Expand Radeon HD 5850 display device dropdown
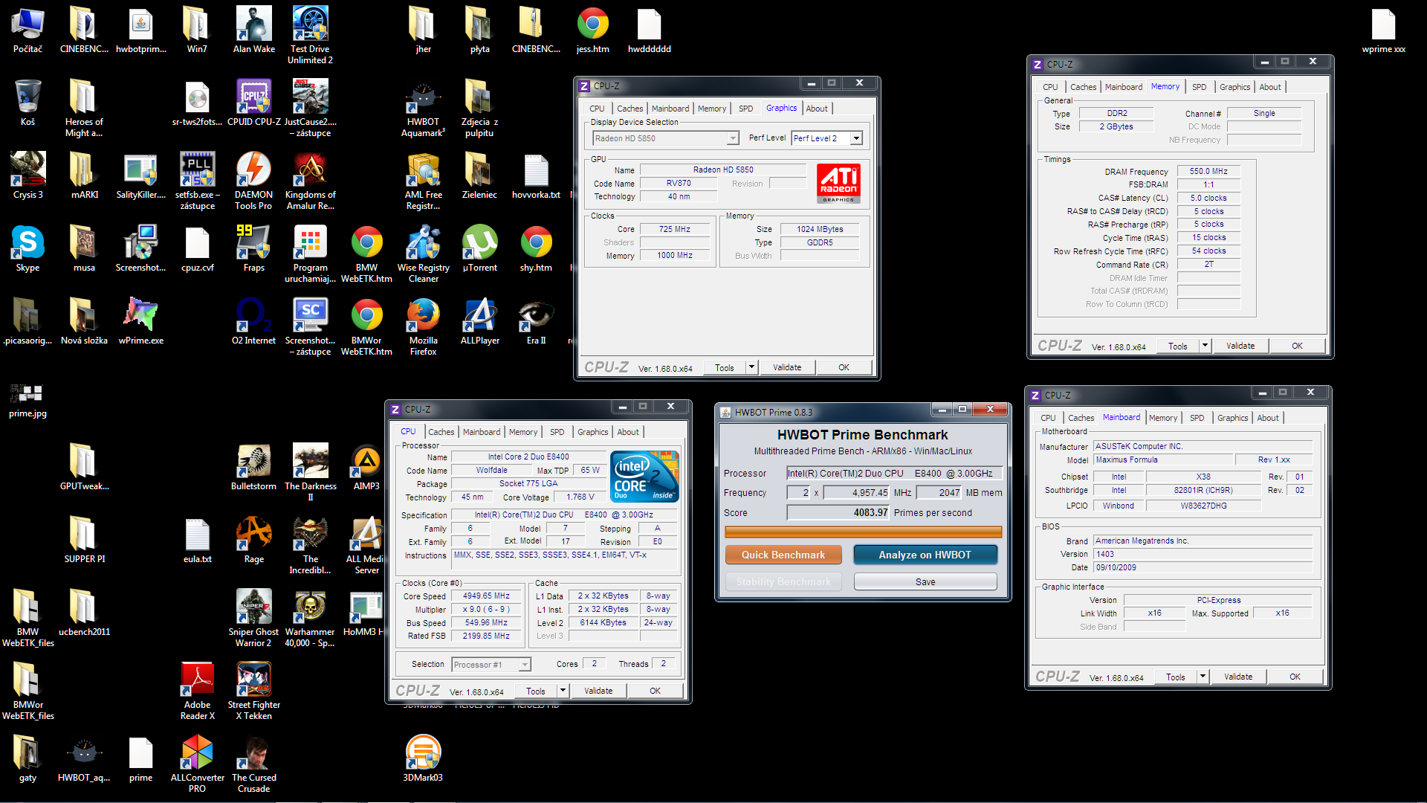 coord(733,138)
